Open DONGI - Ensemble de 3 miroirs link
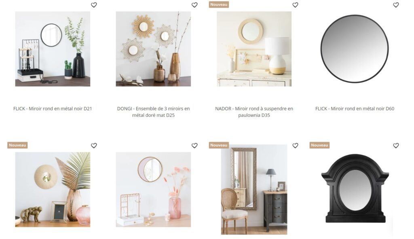Image resolution: width=414 pixels, height=239 pixels. tap(153, 112)
